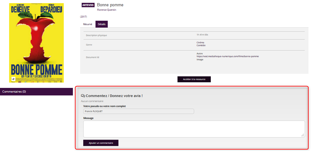
Task: Open the Bonne pomme title link
Action: tap(110, 5)
